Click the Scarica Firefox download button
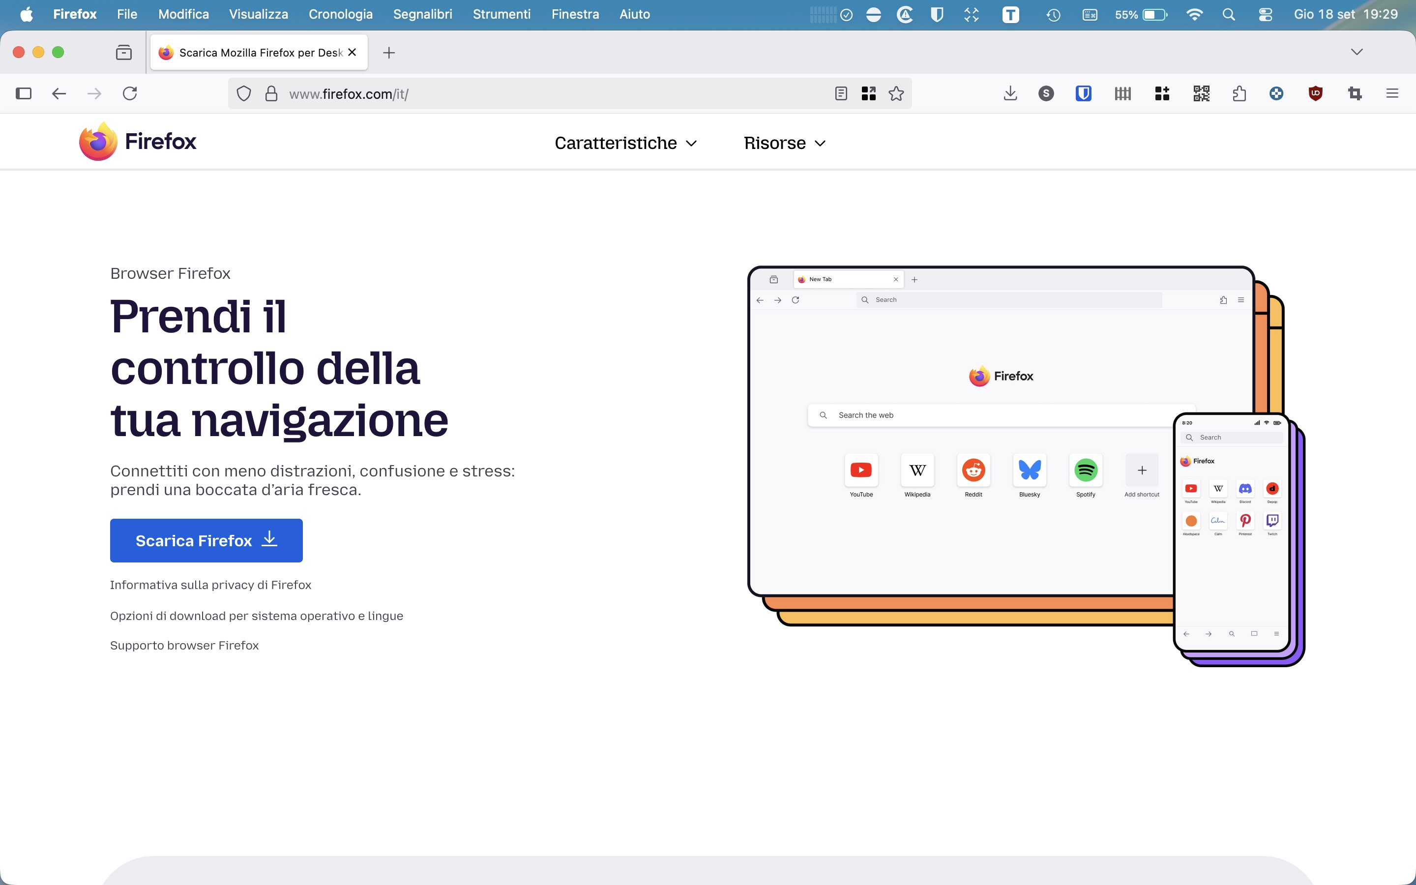This screenshot has height=885, width=1416. coord(206,540)
